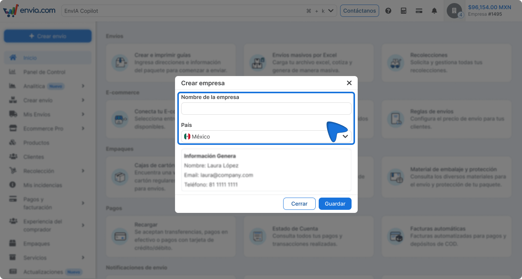522x279 pixels.
Task: Expand Pagos y facturación submenu
Action: [83, 203]
